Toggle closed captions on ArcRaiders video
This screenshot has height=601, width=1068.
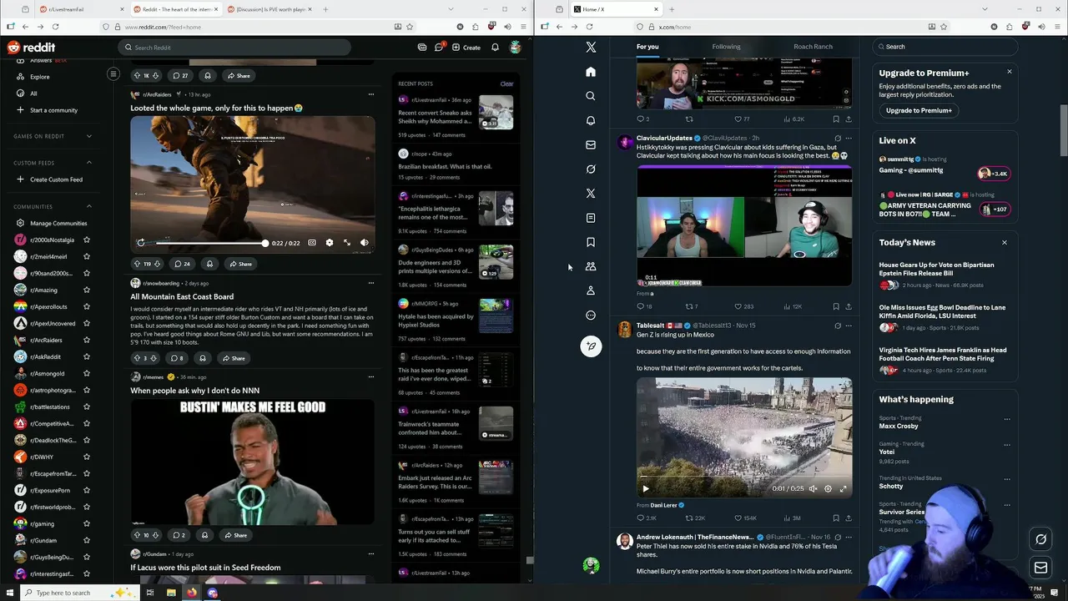[312, 243]
